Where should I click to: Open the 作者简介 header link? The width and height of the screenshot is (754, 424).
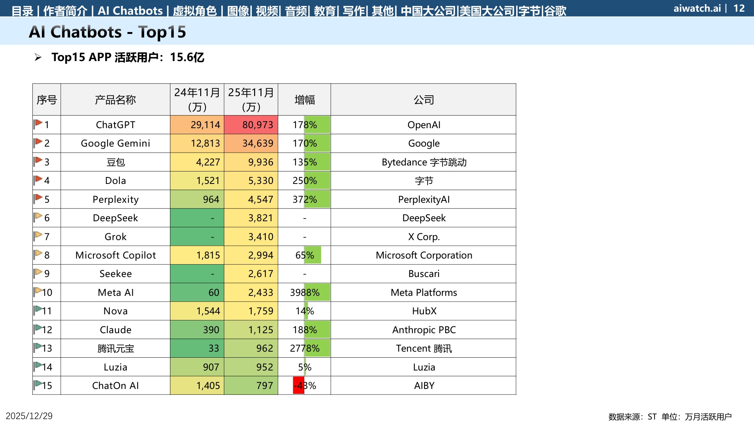point(65,11)
